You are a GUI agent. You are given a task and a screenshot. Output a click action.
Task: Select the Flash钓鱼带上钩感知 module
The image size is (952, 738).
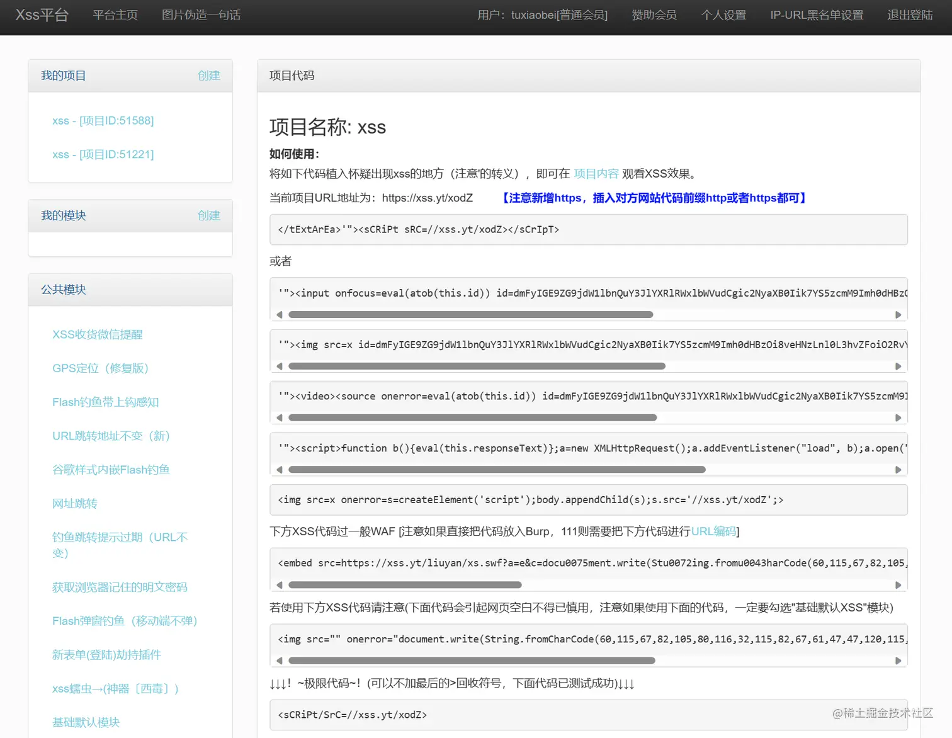tap(105, 402)
